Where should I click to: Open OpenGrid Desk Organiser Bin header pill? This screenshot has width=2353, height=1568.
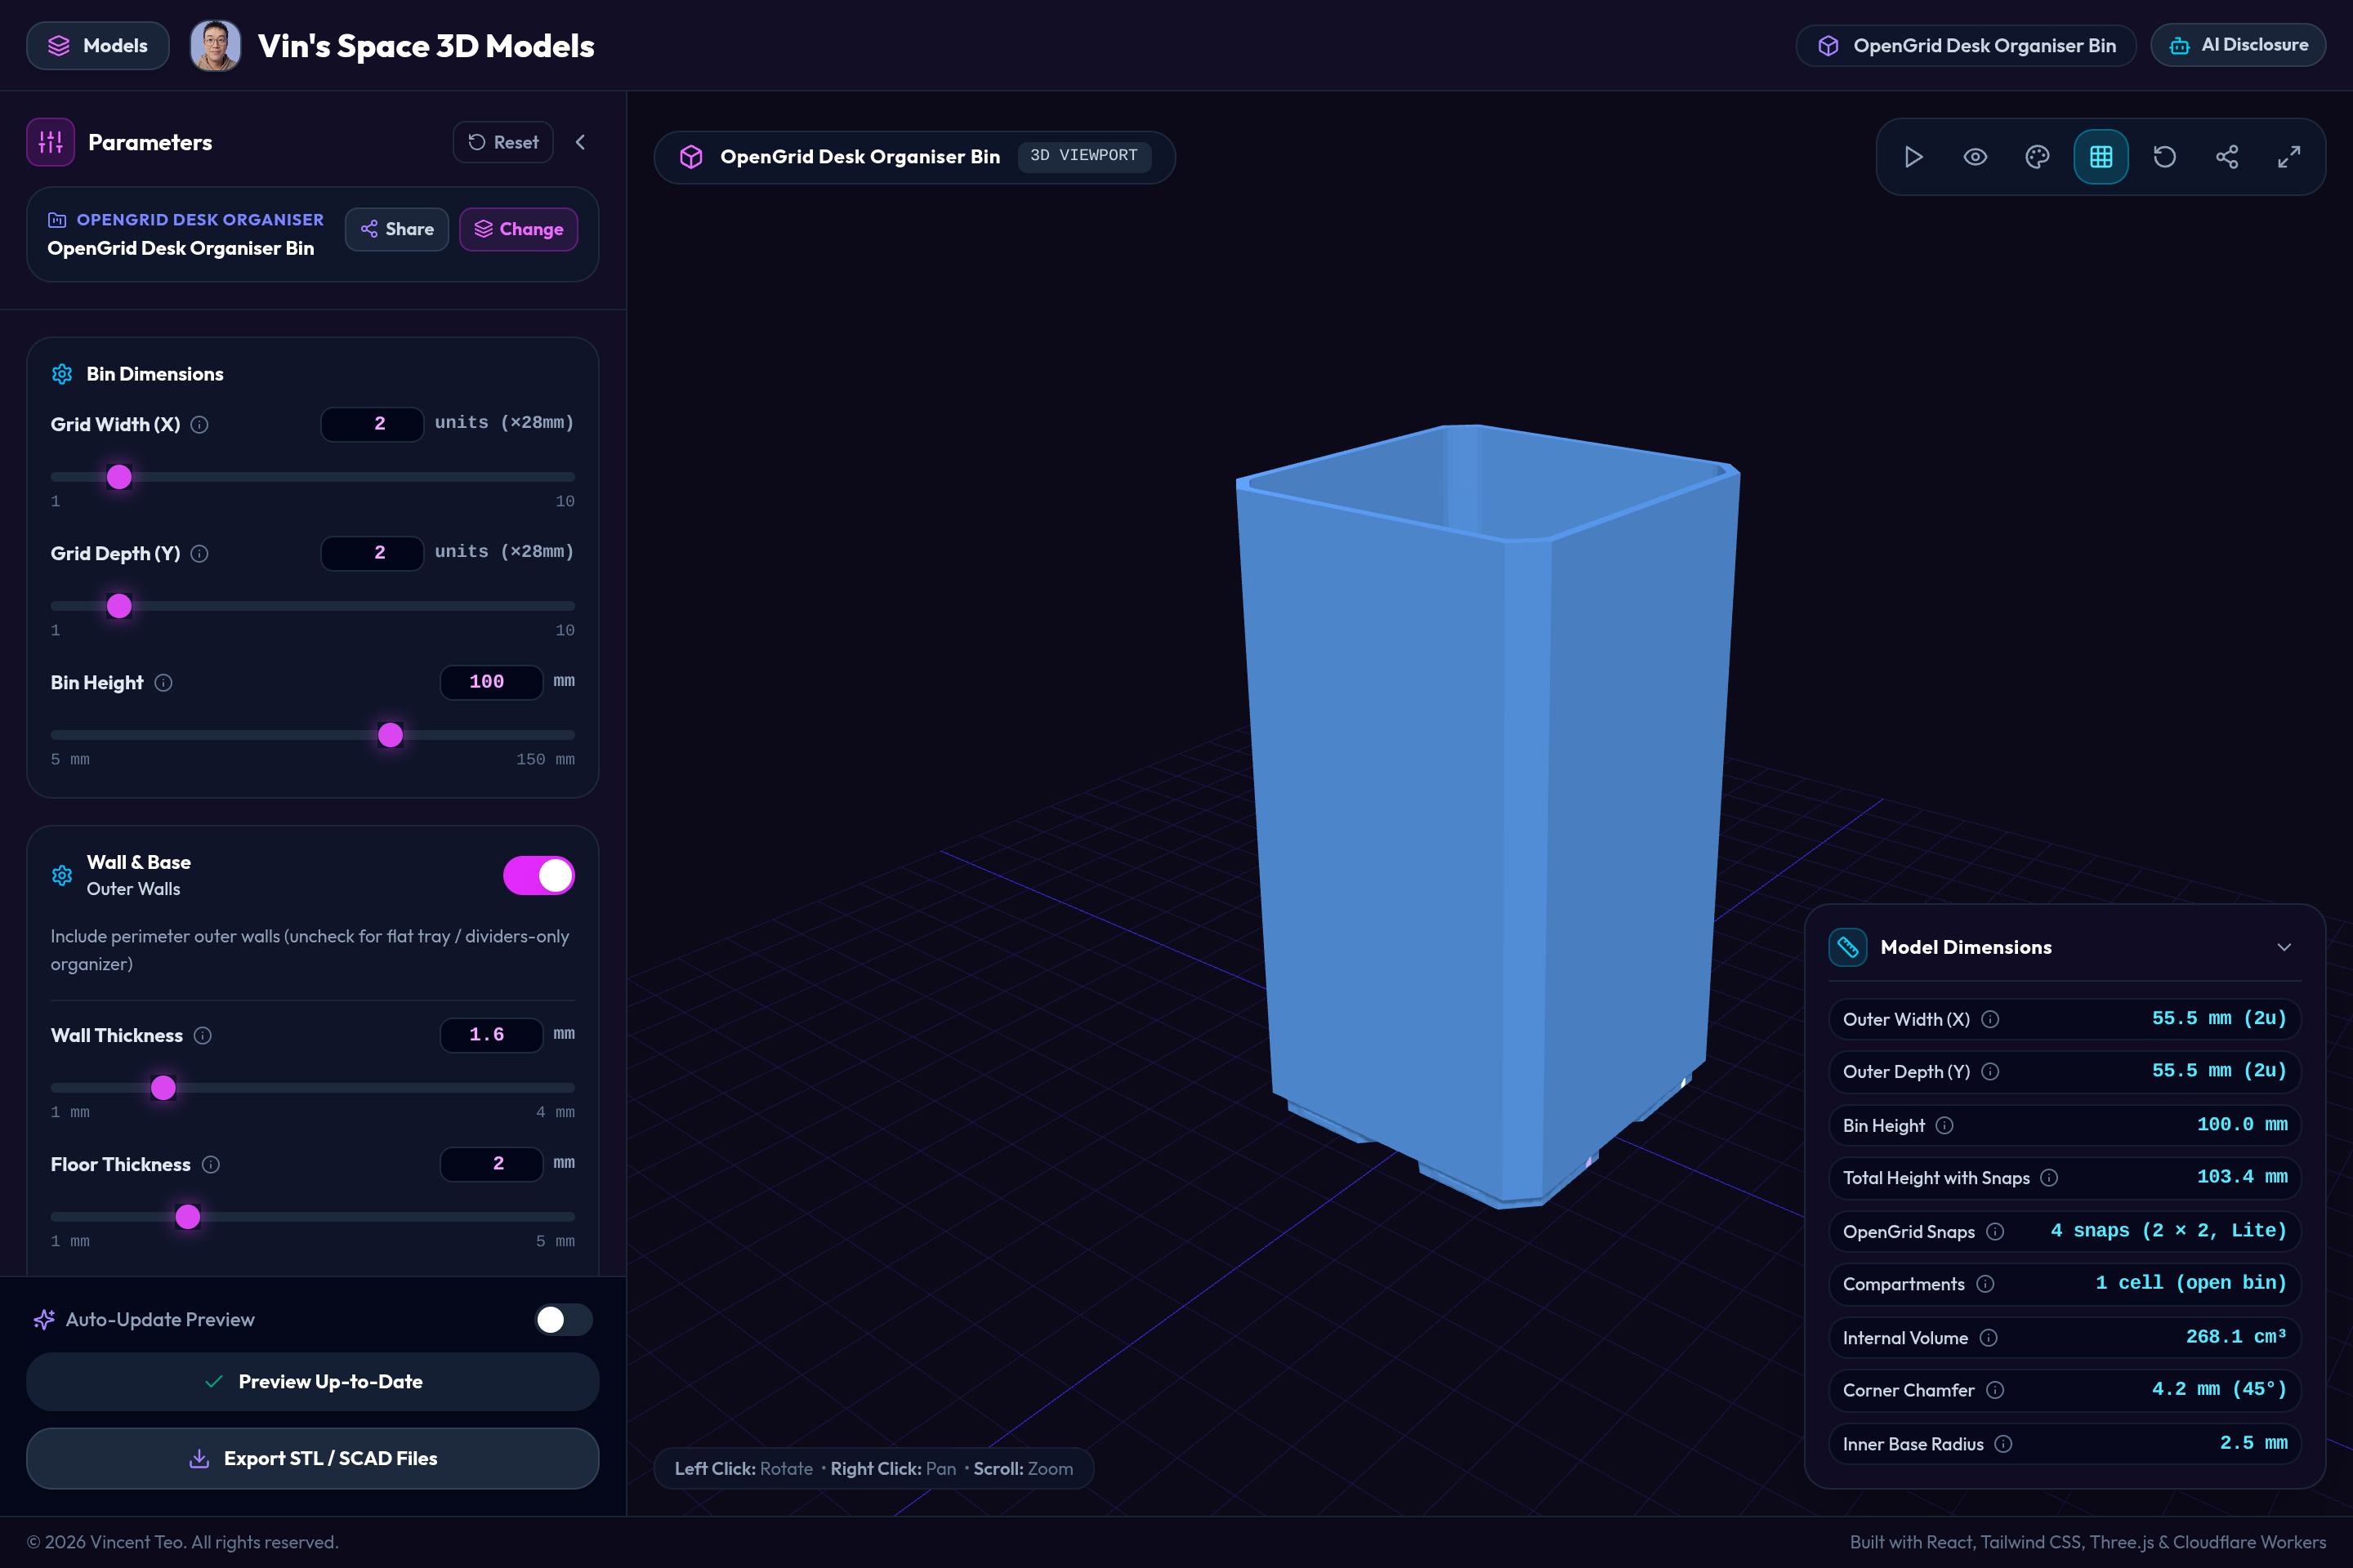pos(1966,45)
